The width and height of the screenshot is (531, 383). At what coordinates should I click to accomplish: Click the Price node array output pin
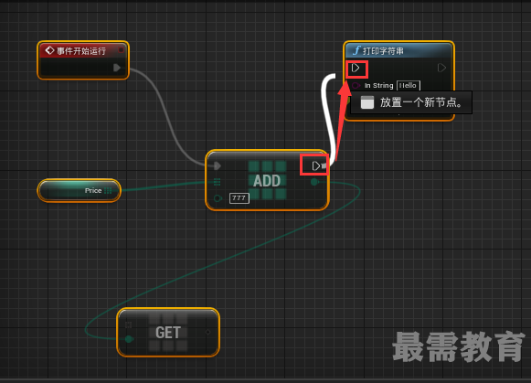tap(108, 191)
